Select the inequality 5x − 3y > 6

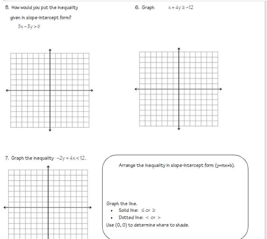[x=29, y=26]
